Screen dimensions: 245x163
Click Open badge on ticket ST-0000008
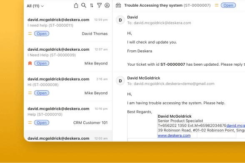(42, 93)
